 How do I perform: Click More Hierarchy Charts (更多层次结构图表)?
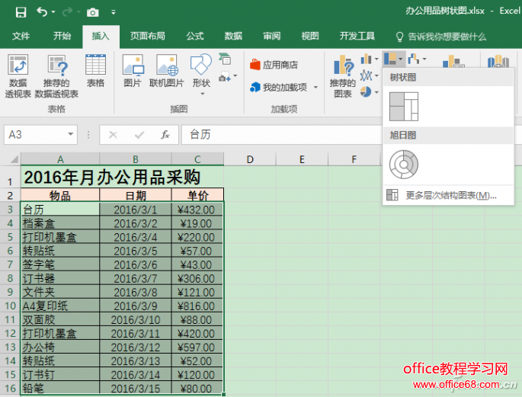tap(450, 196)
